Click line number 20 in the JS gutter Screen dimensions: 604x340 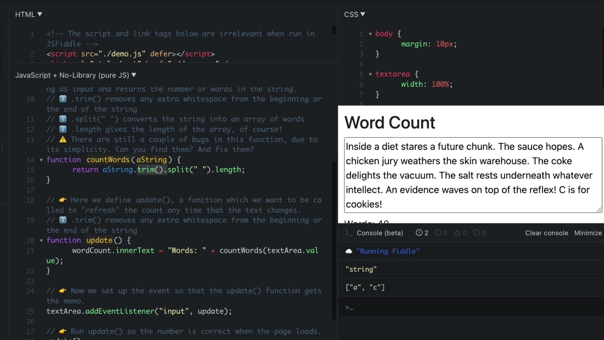click(x=30, y=240)
